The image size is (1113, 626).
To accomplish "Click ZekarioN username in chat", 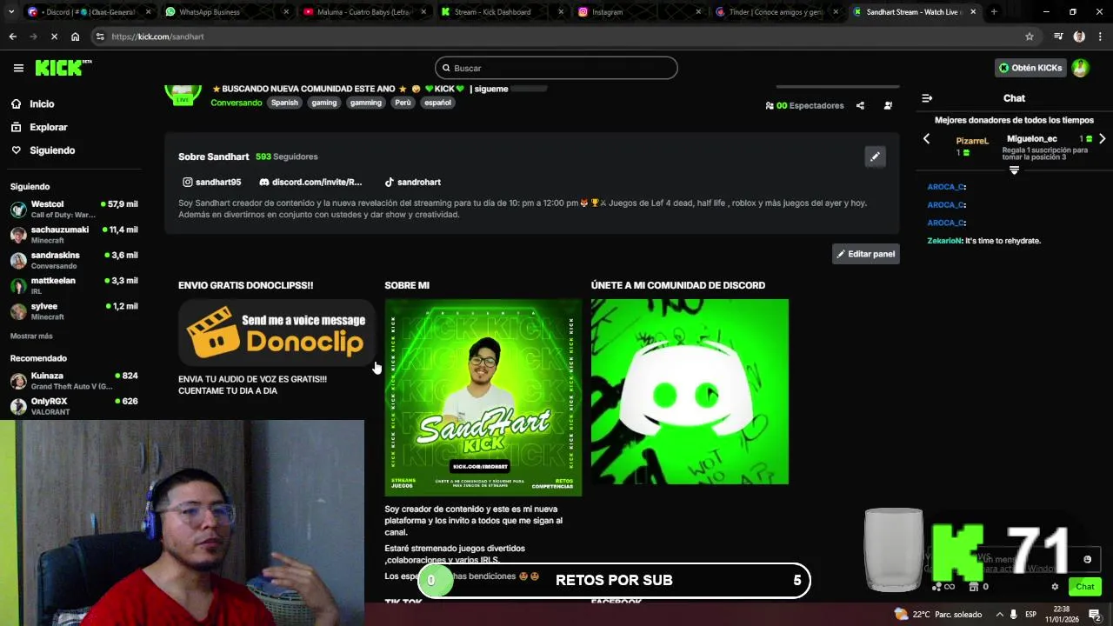I will 944,241.
